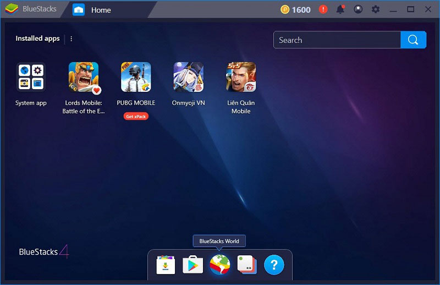
Task: Launch PUBG MOBILE app
Action: click(x=136, y=77)
